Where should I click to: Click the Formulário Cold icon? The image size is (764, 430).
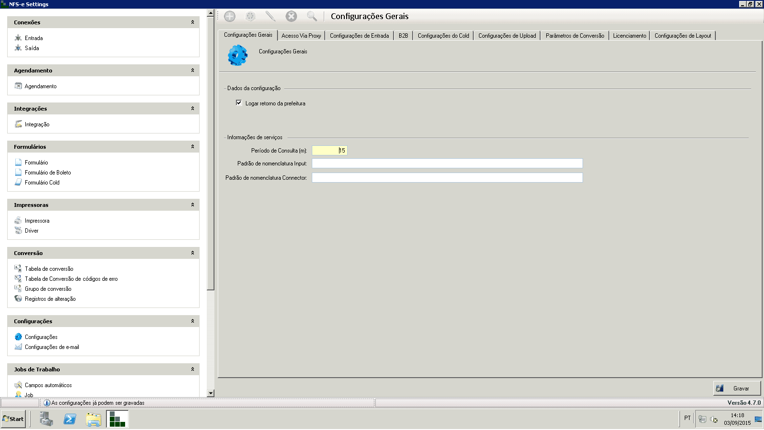click(18, 182)
